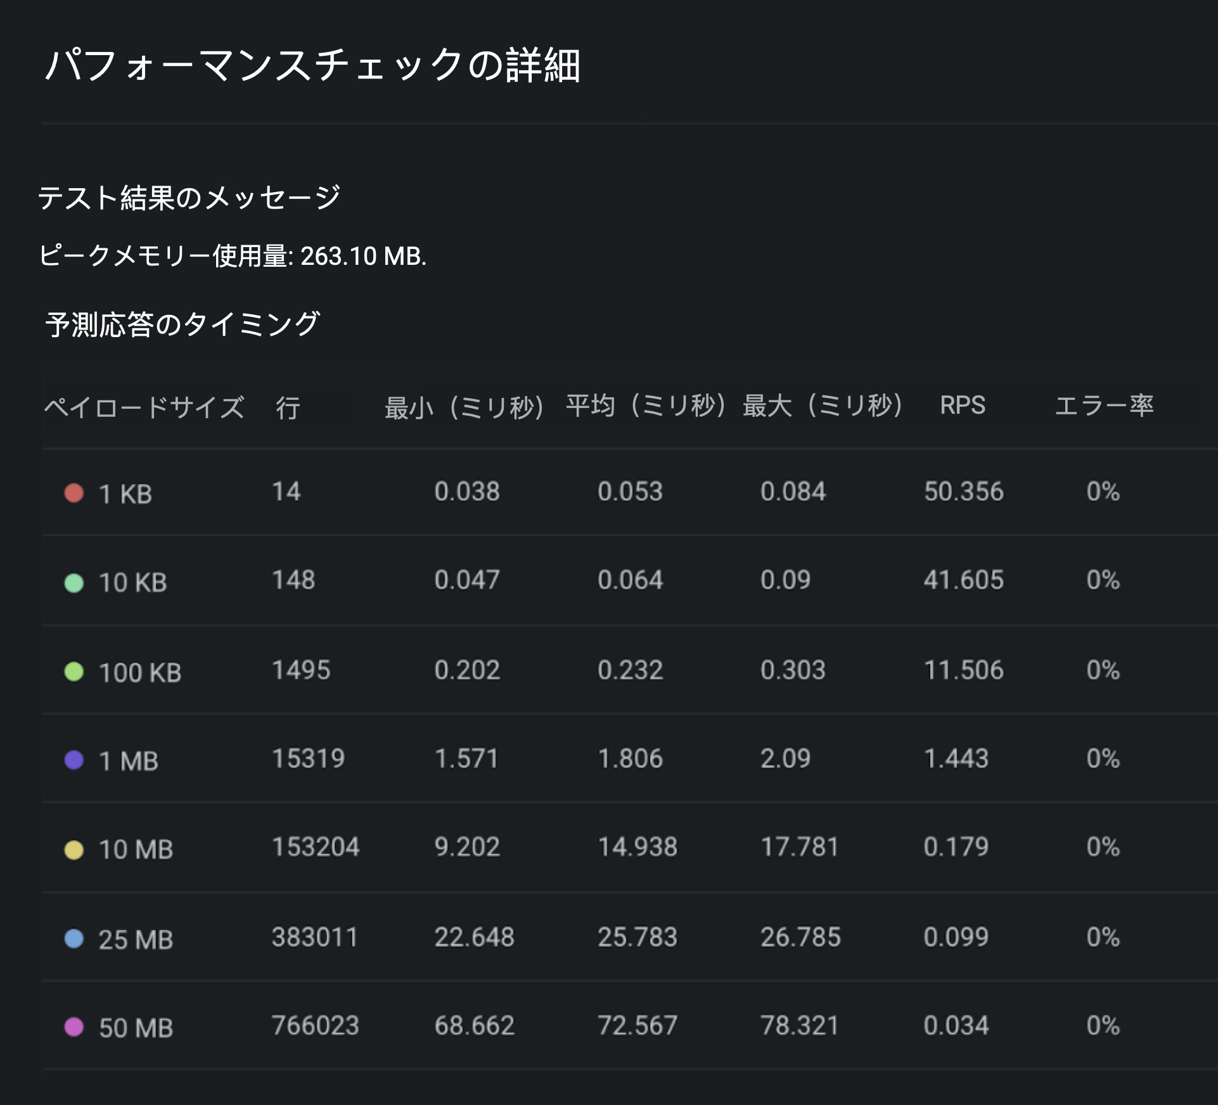Click the mint green dot for 10 KB
This screenshot has width=1218, height=1105.
[x=74, y=582]
